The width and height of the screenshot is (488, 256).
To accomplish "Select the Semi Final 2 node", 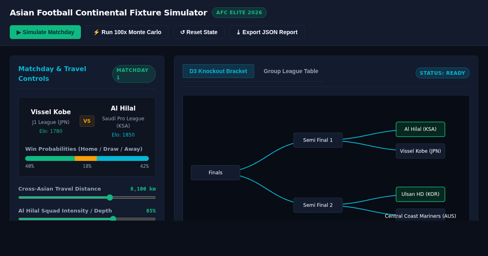I will click(x=318, y=205).
